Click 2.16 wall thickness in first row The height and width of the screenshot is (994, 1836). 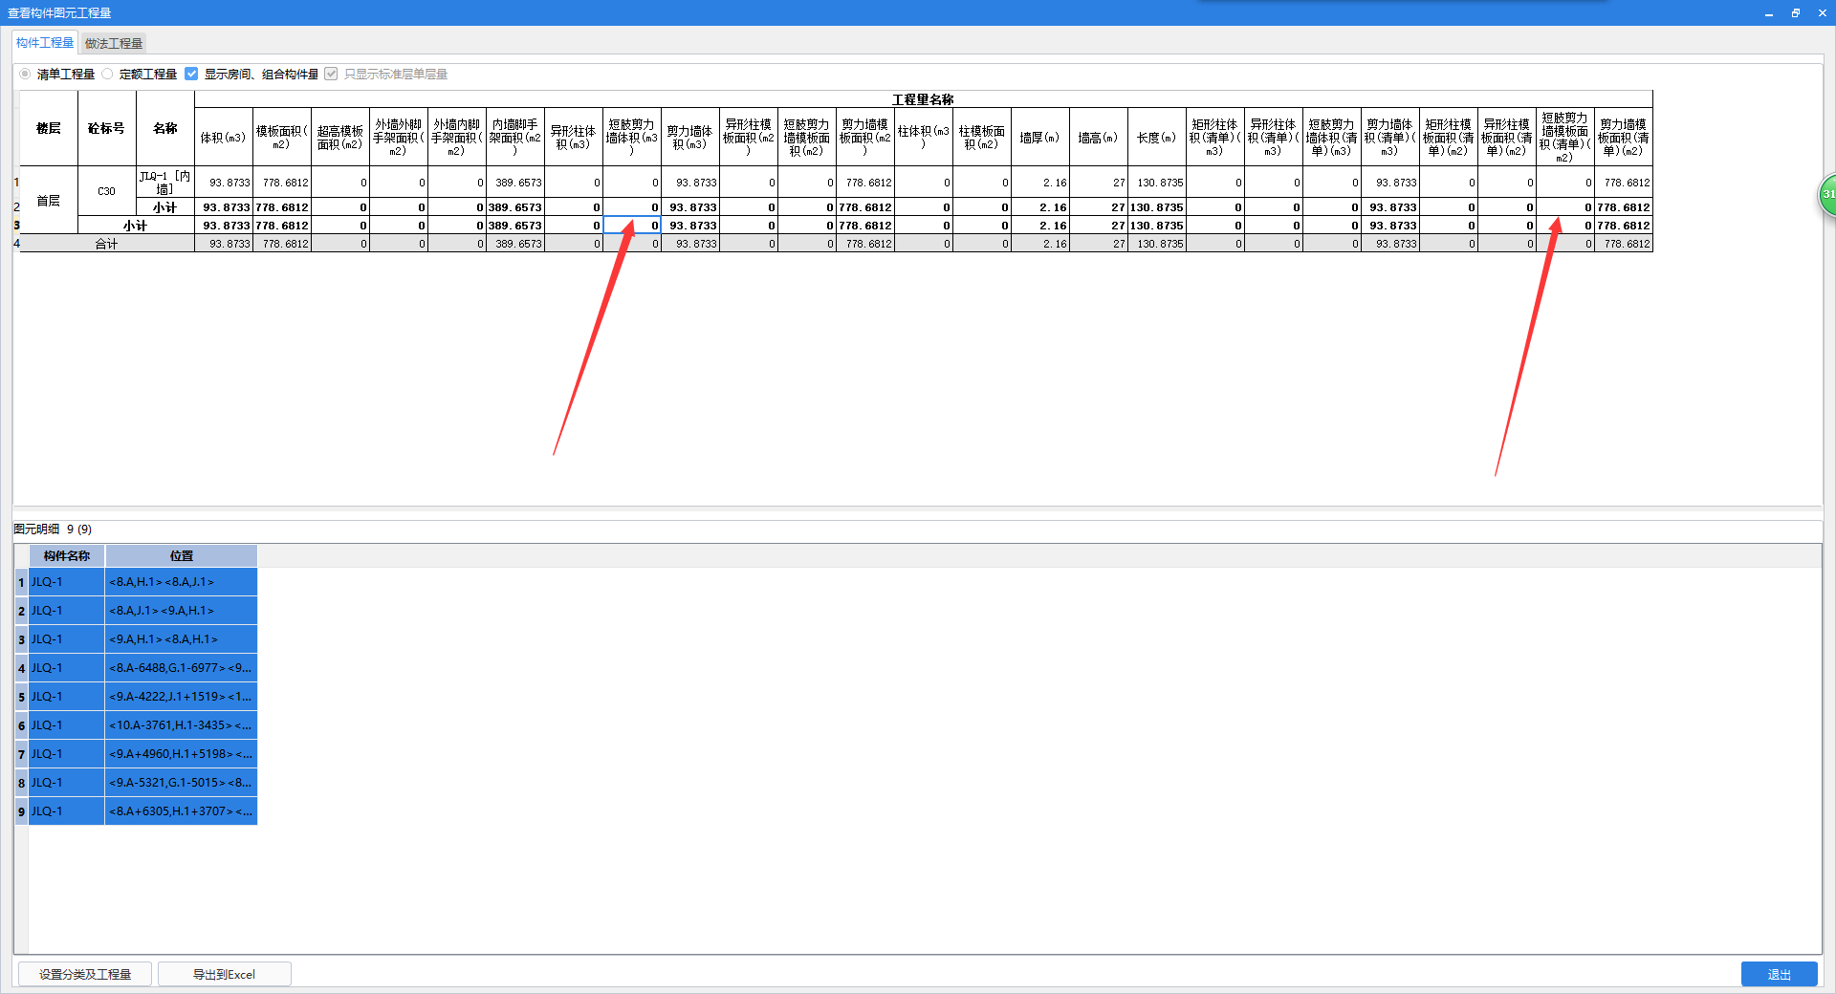click(1040, 183)
